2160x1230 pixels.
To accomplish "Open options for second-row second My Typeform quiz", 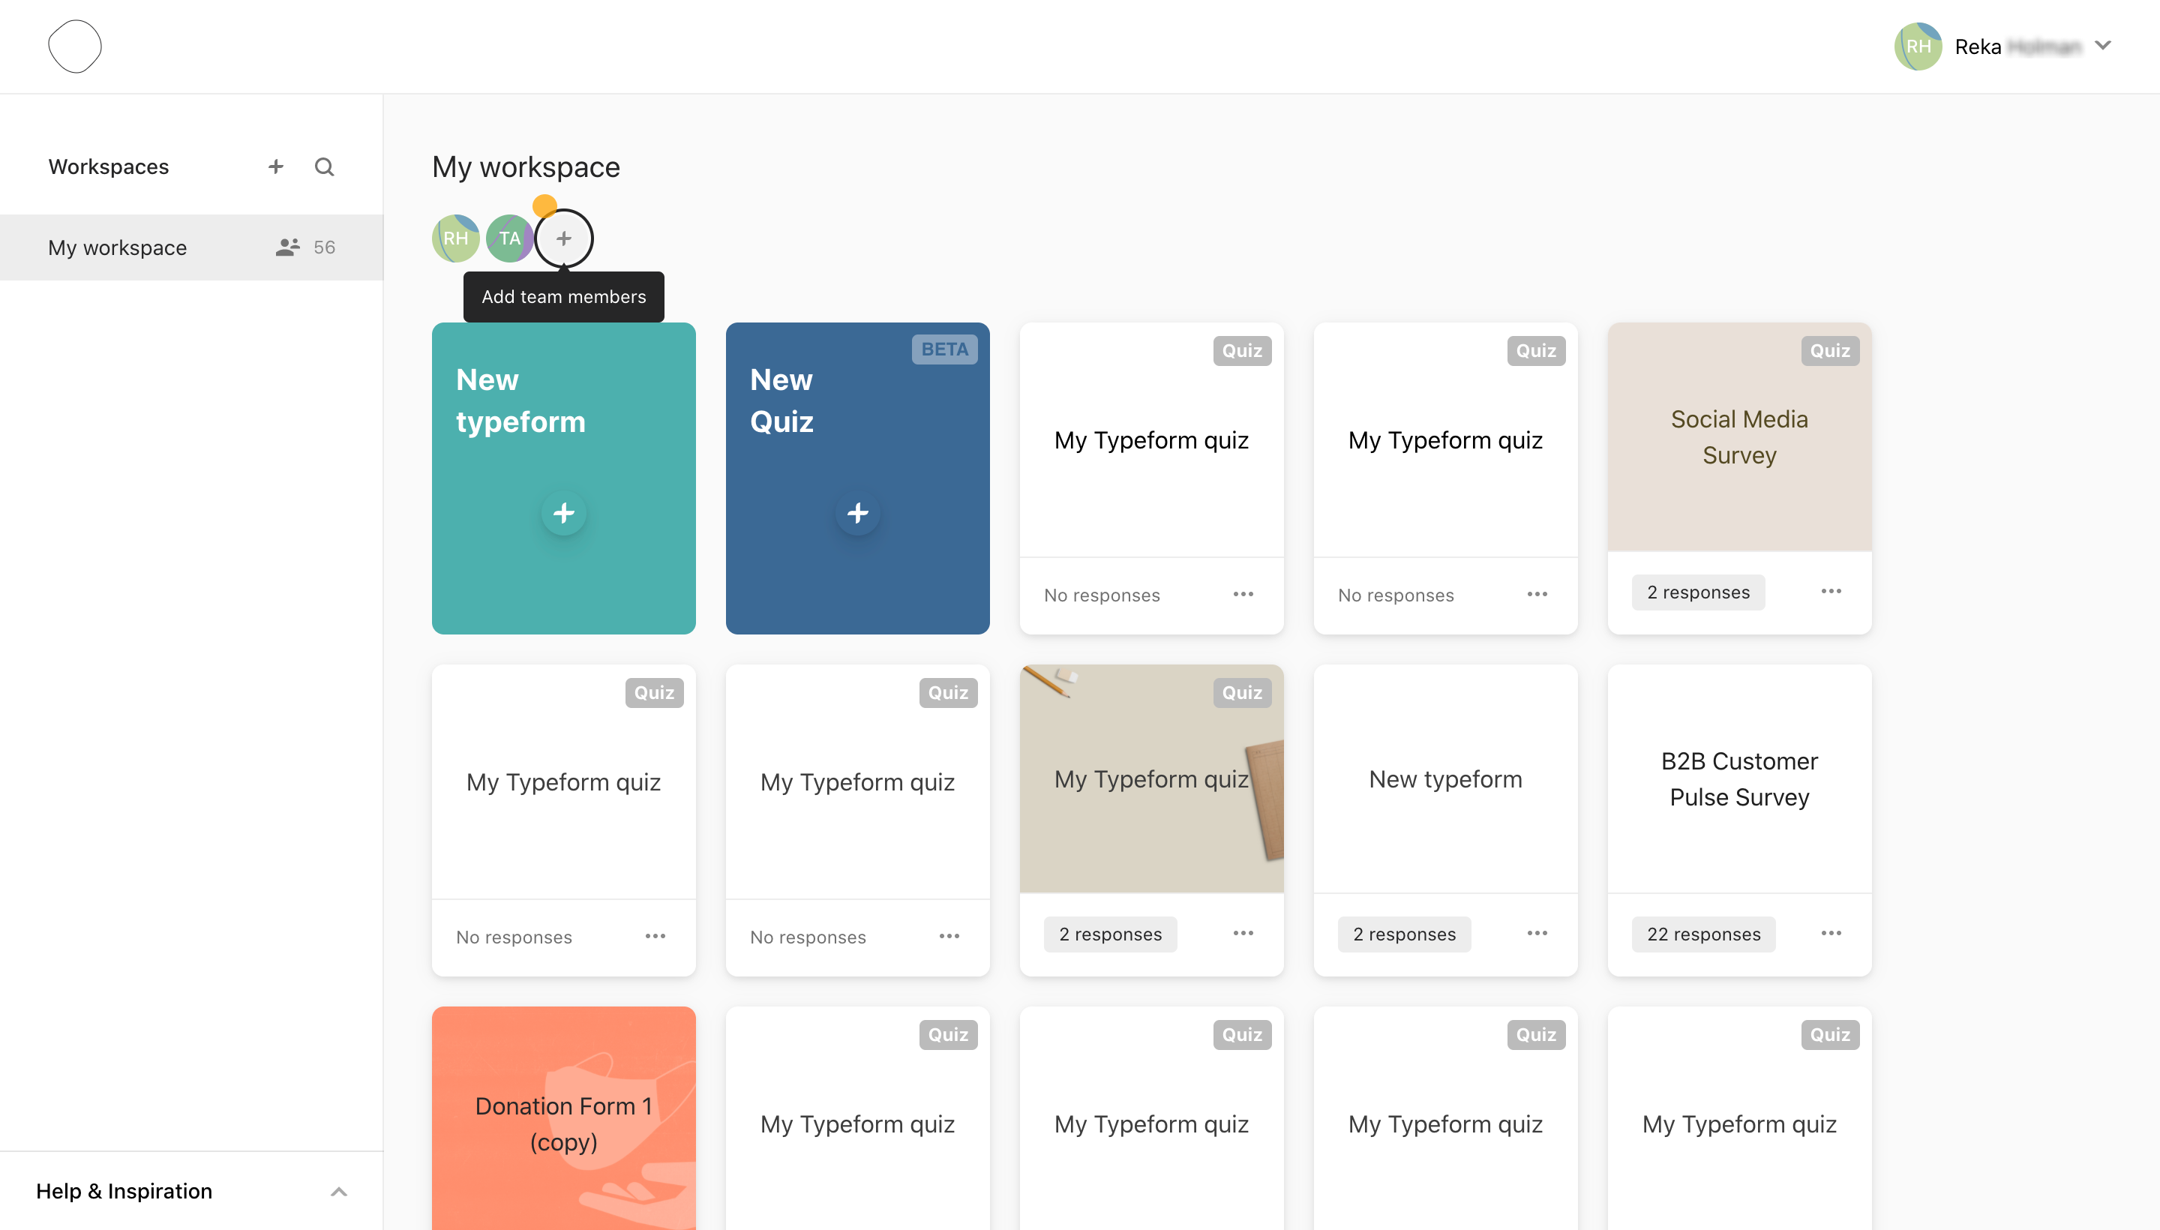I will 949,937.
